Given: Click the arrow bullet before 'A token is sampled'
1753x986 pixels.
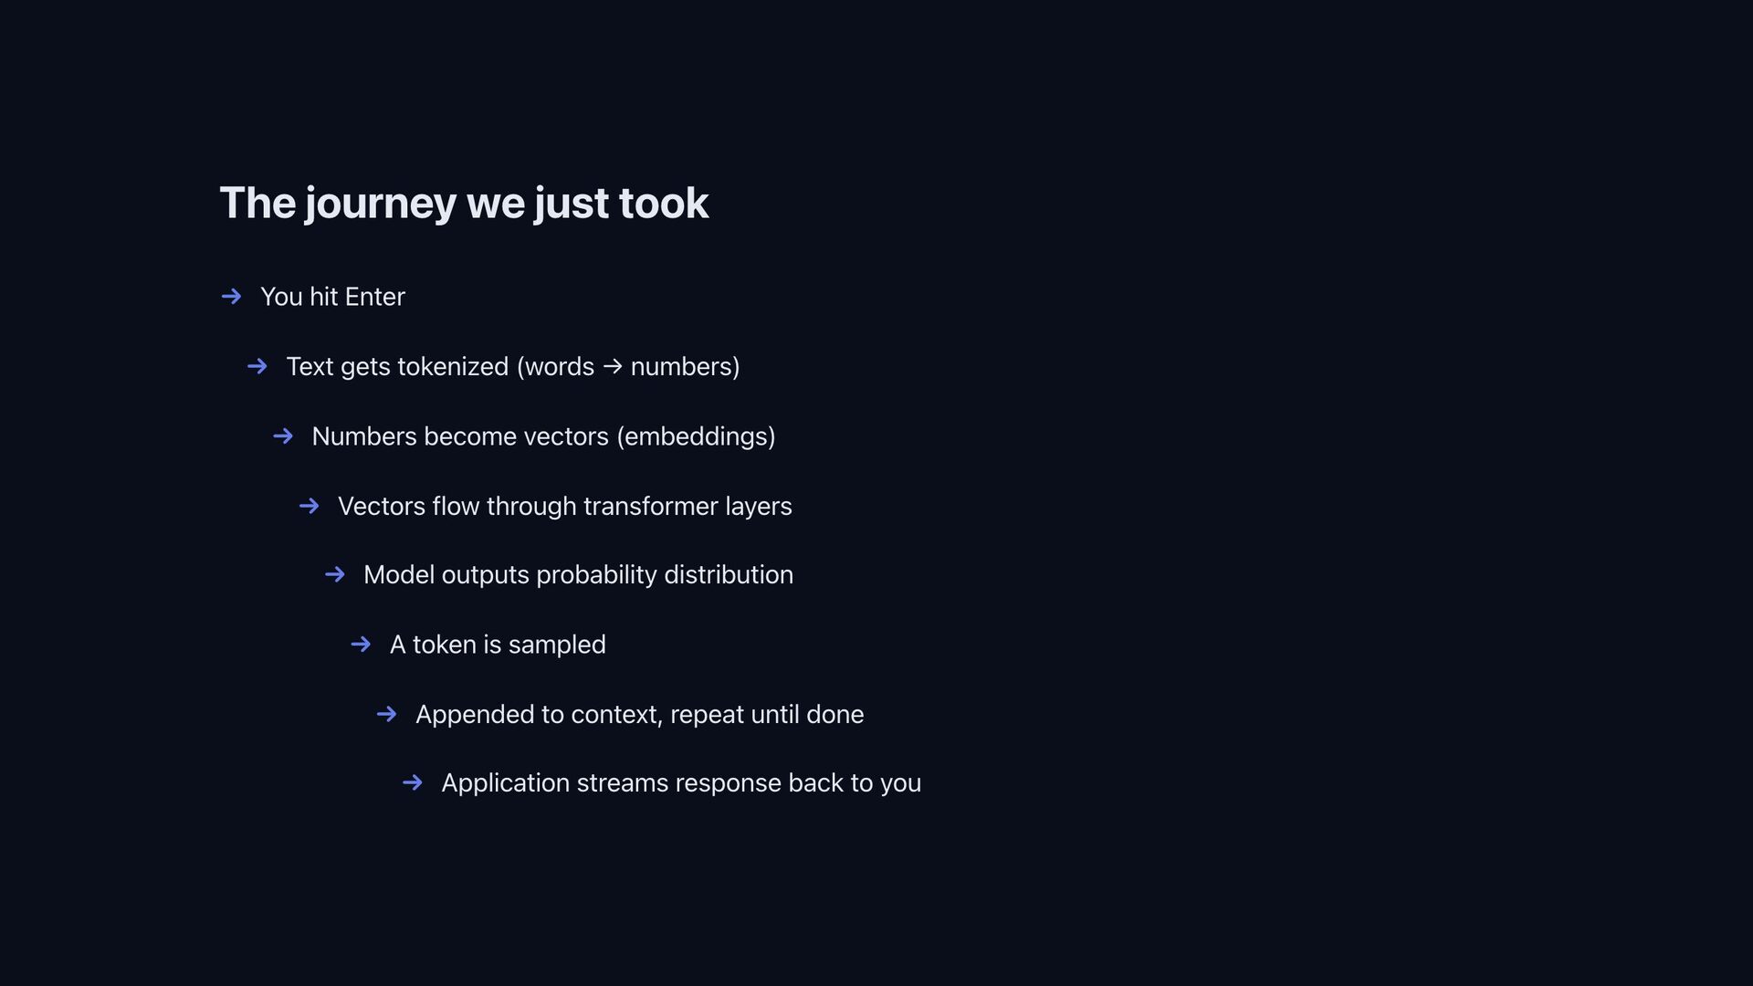Looking at the screenshot, I should coord(361,645).
